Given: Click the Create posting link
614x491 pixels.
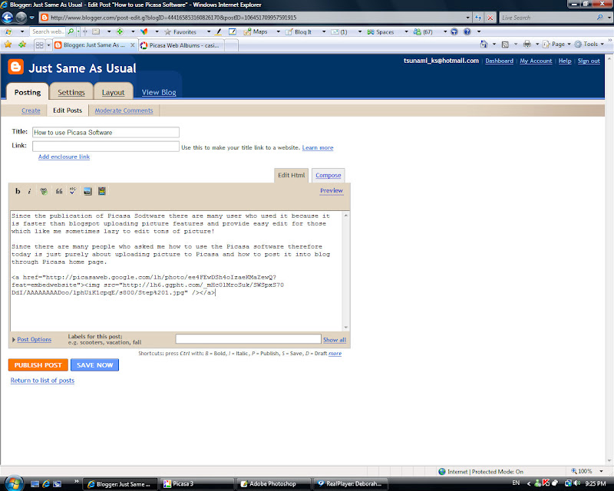Looking at the screenshot, I should click(x=31, y=110).
